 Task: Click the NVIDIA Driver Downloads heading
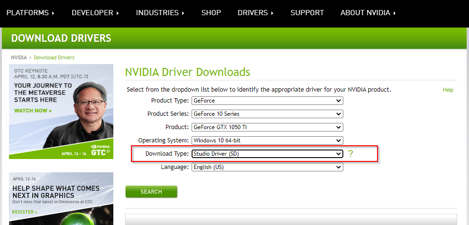[x=187, y=72]
